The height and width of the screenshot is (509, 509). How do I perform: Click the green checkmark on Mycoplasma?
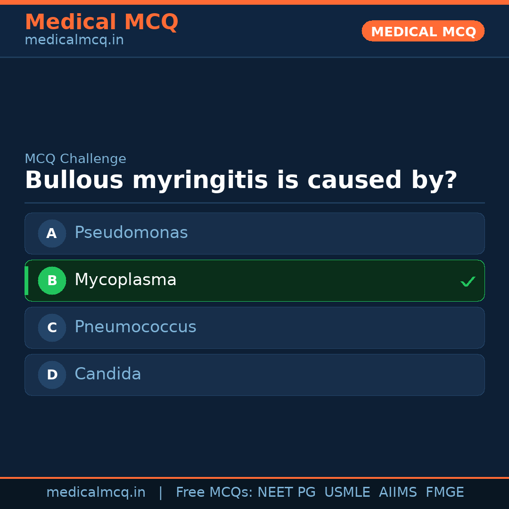[x=468, y=282]
